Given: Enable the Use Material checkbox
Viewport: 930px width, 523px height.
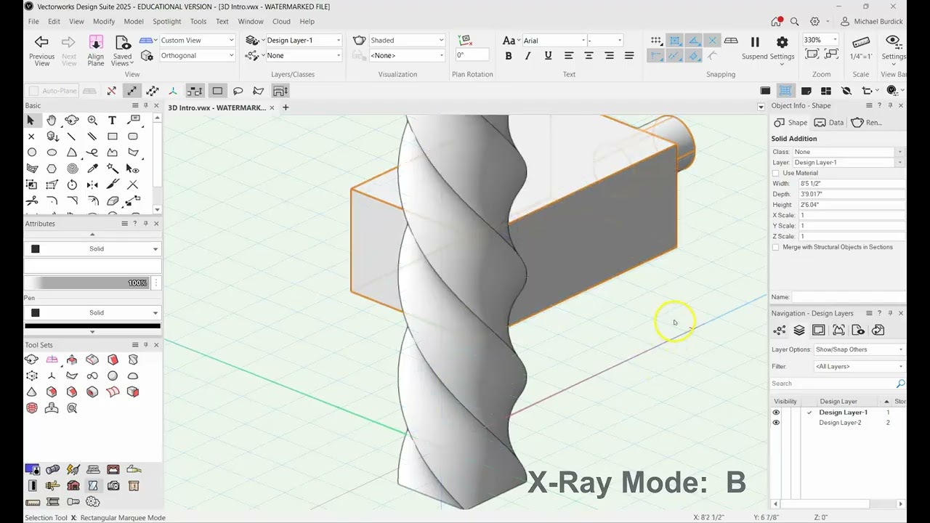Looking at the screenshot, I should 776,173.
